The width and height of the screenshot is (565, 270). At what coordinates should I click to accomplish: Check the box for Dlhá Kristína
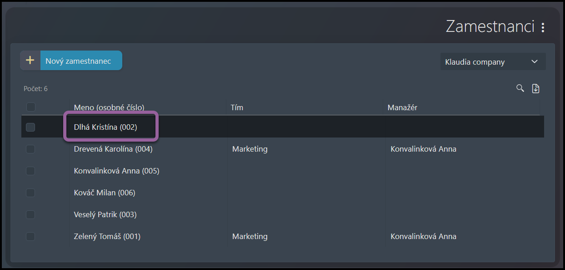[30, 127]
